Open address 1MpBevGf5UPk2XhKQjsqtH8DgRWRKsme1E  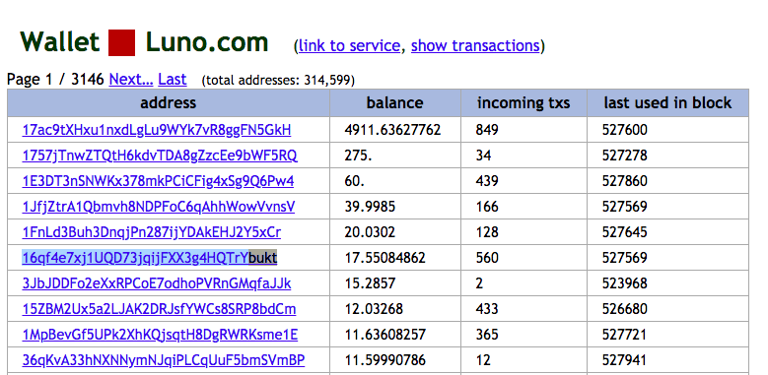(x=160, y=335)
